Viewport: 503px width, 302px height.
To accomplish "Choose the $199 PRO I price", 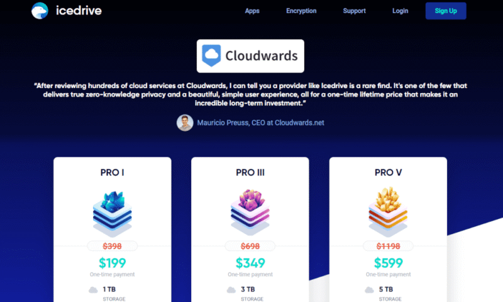I will tap(113, 263).
